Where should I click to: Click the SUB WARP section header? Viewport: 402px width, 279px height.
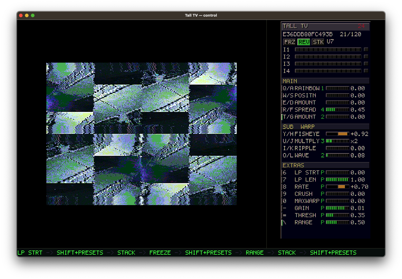click(325, 127)
